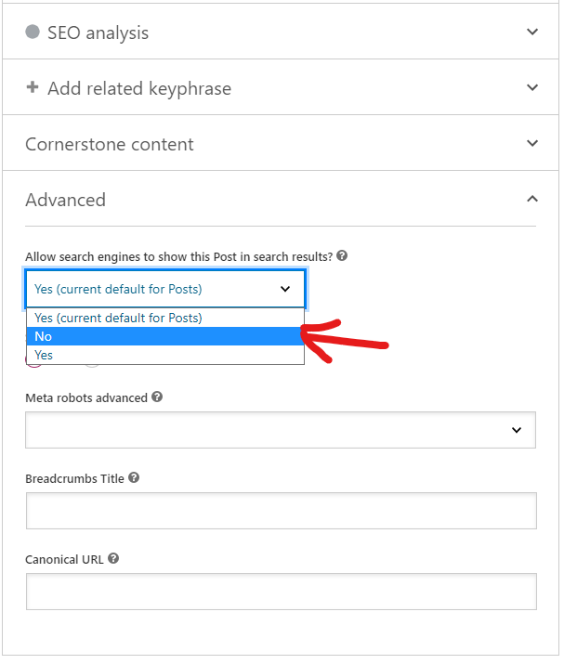Image resolution: width=564 pixels, height=664 pixels.
Task: Click the Breadcrumbs Title input field
Action: (282, 511)
